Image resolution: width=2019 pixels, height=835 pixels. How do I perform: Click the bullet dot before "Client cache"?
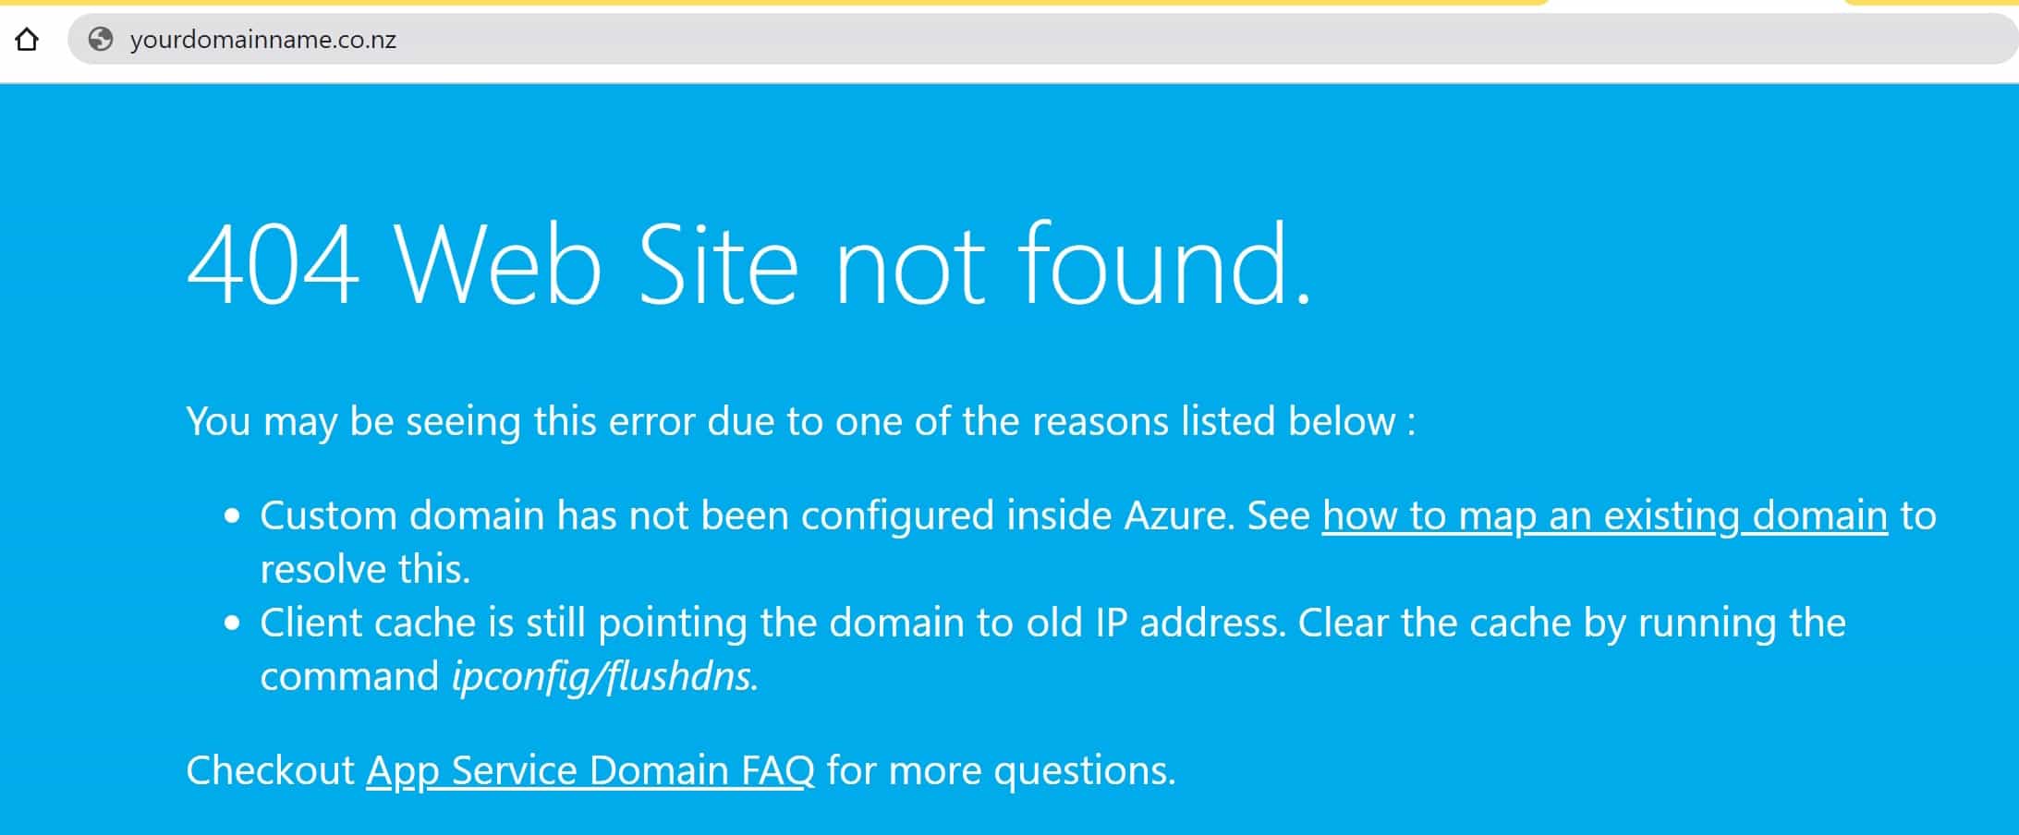232,623
